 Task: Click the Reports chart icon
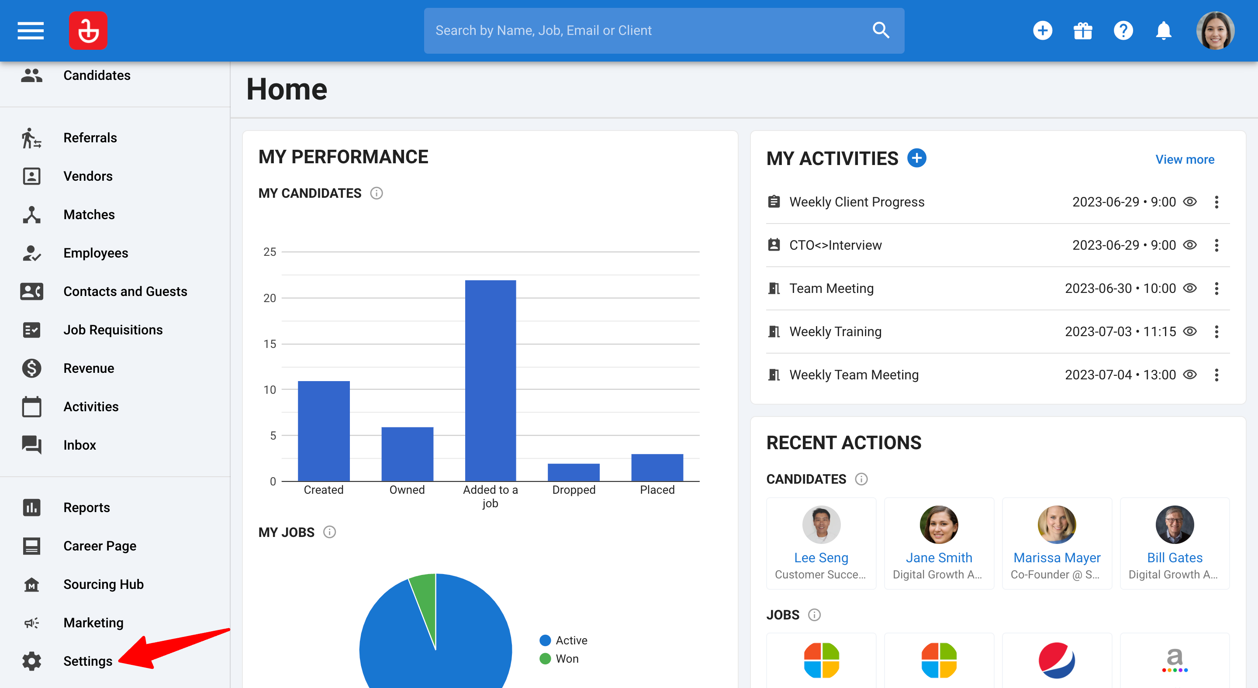(x=32, y=507)
